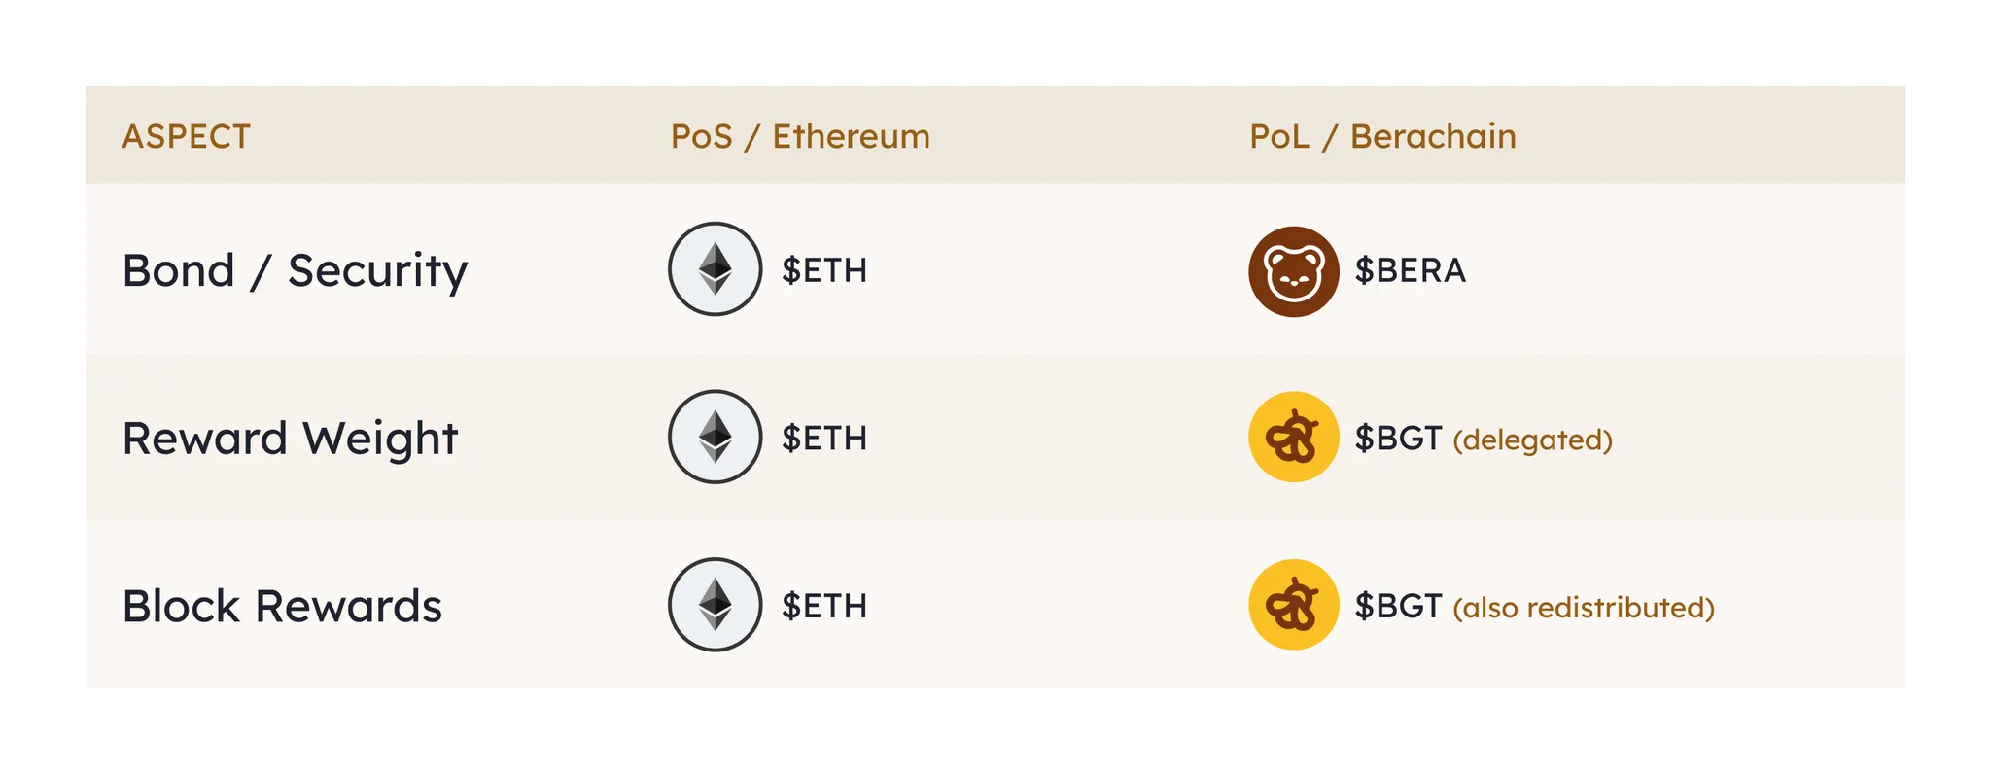The image size is (1991, 774).
Task: Click the ETH icon in Bond / Security row
Action: 715,269
